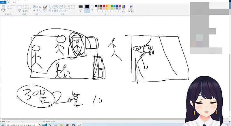This screenshot has height=126, width=231.
Task: Pick the red palette swatch
Action: (104, 6)
